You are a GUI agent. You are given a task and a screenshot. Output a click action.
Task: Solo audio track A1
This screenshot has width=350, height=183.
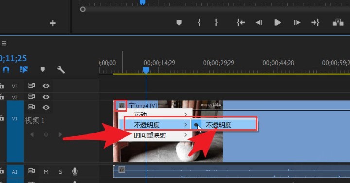(60, 172)
